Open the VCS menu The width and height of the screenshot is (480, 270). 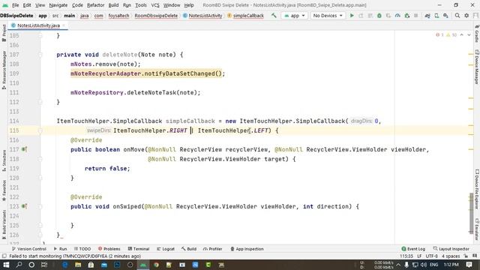click(x=155, y=5)
